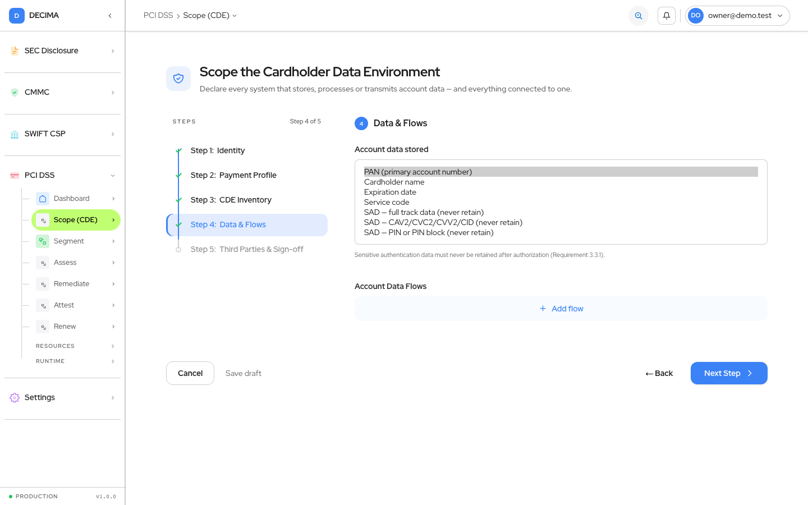Click the shield icon beside page title

pos(178,79)
